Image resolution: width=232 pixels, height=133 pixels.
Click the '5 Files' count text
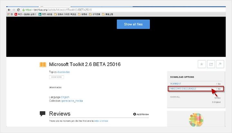coord(217,98)
